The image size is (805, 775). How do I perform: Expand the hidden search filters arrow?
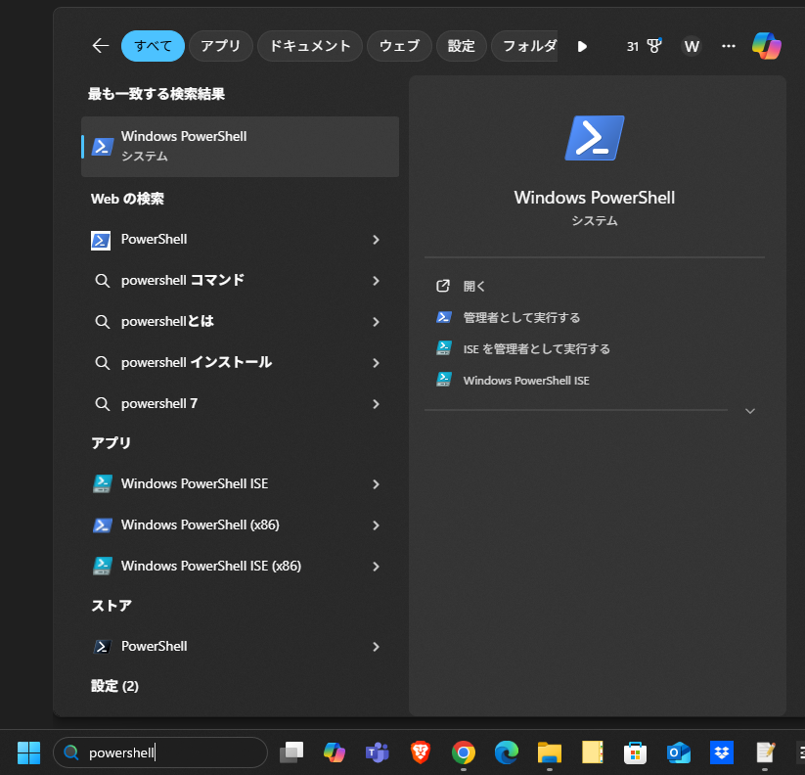point(581,45)
